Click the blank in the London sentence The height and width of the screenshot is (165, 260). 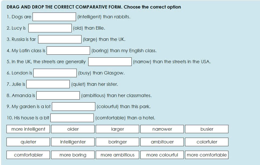click(55, 73)
